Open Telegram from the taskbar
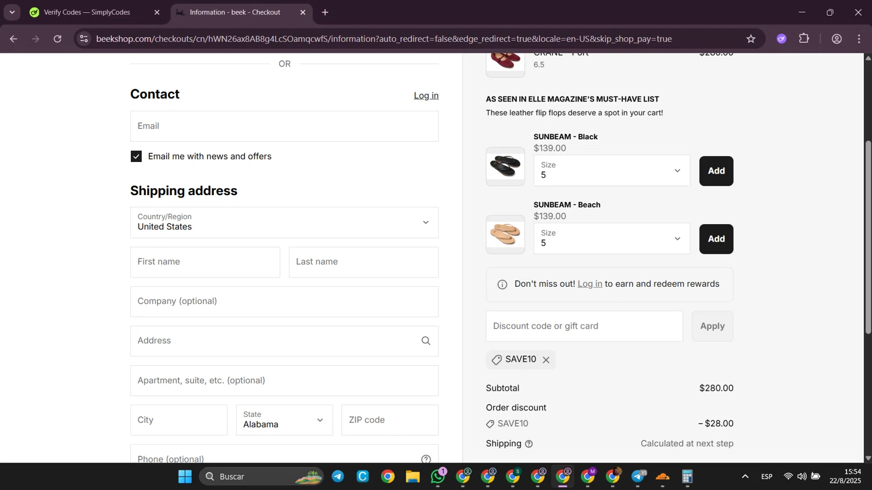872x490 pixels. click(x=338, y=477)
